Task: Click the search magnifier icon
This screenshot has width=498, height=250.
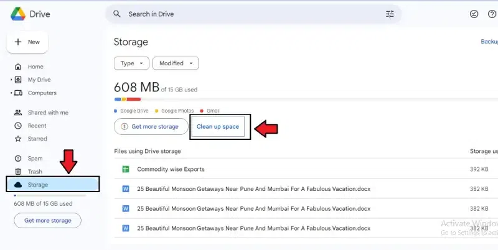Action: [x=116, y=14]
